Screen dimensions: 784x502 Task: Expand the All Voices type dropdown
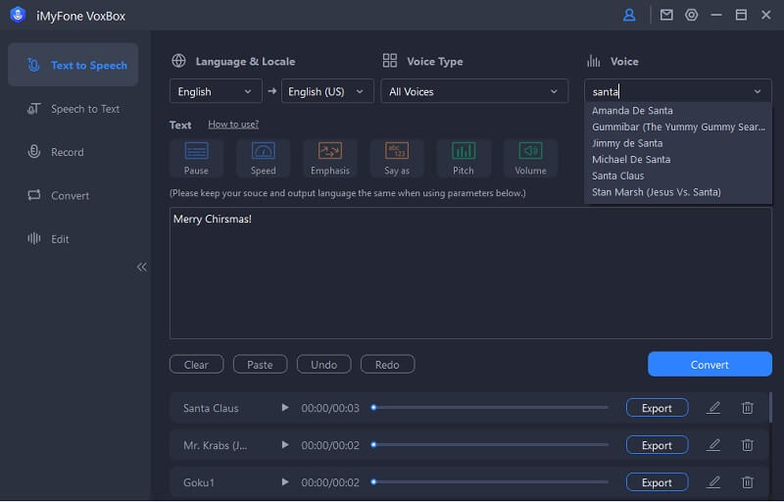coord(474,91)
